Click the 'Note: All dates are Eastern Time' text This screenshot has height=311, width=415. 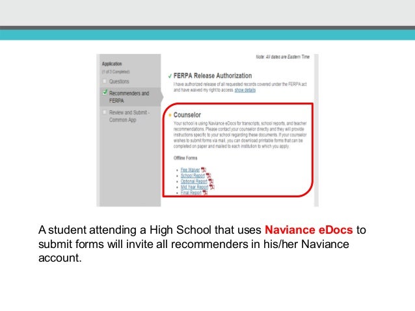coord(283,56)
